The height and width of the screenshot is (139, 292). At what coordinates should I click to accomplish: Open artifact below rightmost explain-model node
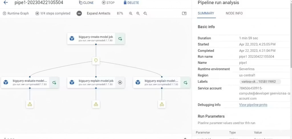[x=162, y=104]
